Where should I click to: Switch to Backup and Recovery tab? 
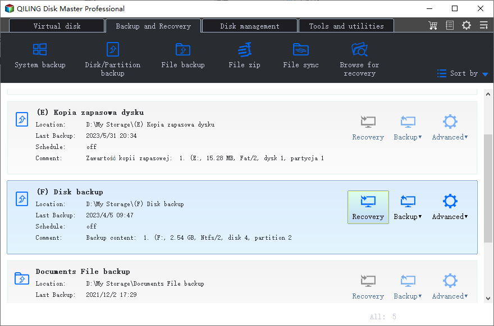click(153, 26)
